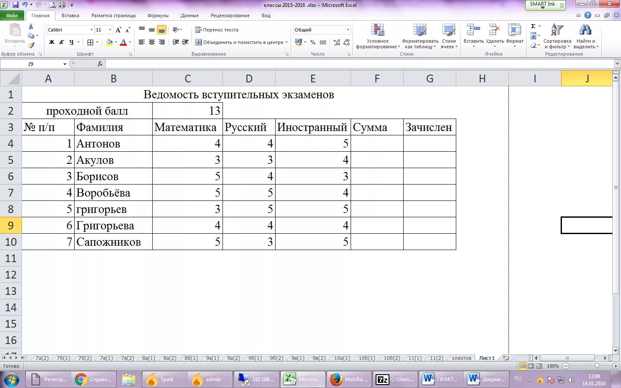
Task: Apply thousands separator 000 format
Action: 323,42
